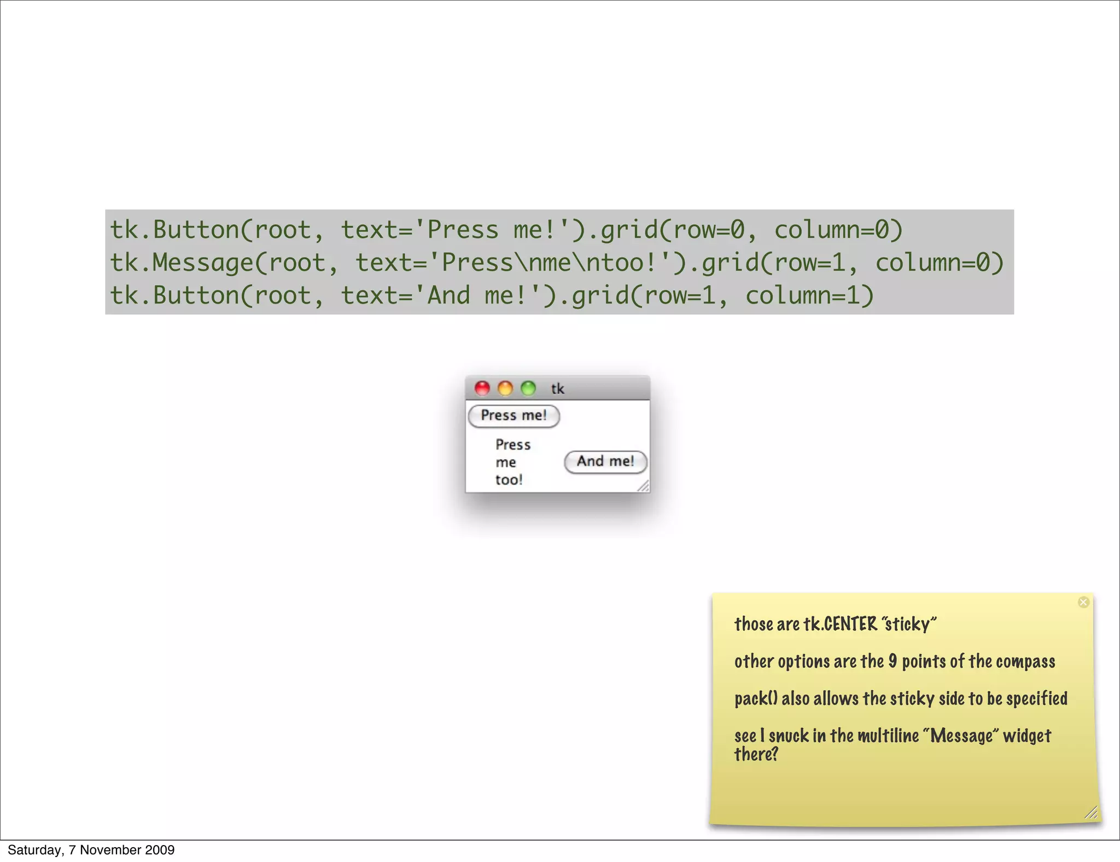Close the yellow sticky note
The height and width of the screenshot is (862, 1120).
coord(1083,602)
